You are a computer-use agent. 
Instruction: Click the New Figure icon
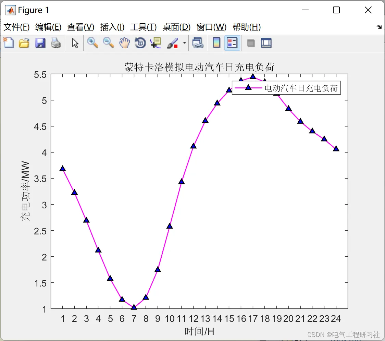pos(9,43)
